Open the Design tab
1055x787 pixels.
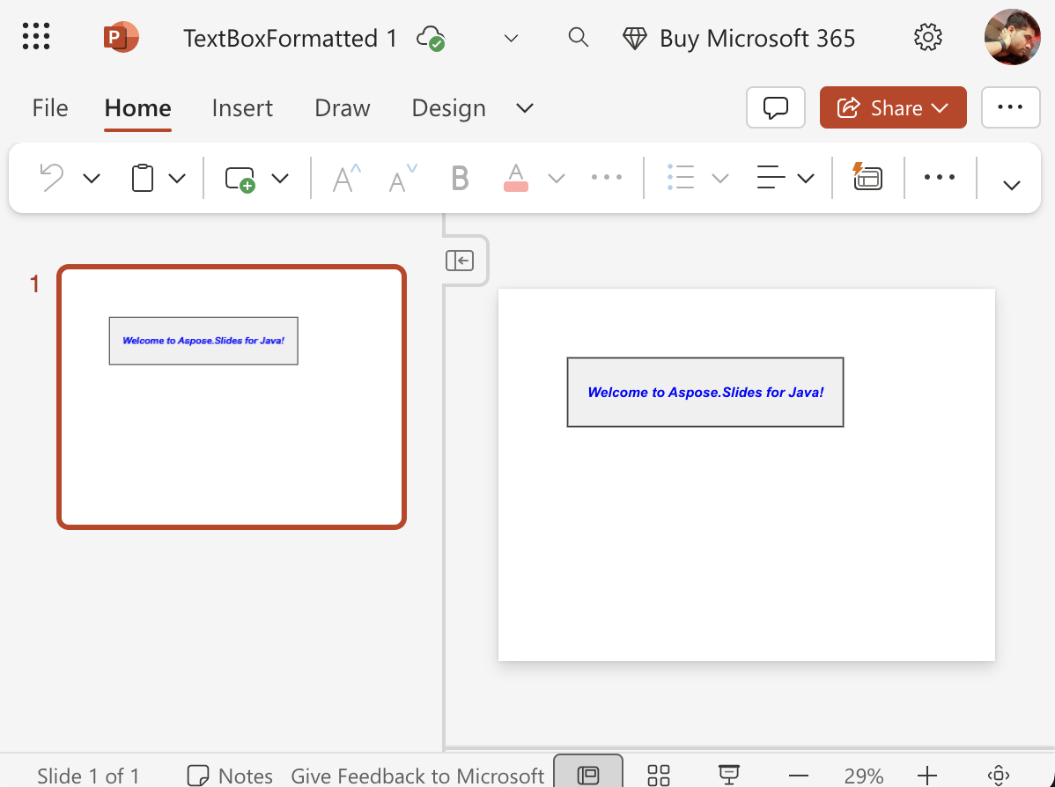click(448, 107)
